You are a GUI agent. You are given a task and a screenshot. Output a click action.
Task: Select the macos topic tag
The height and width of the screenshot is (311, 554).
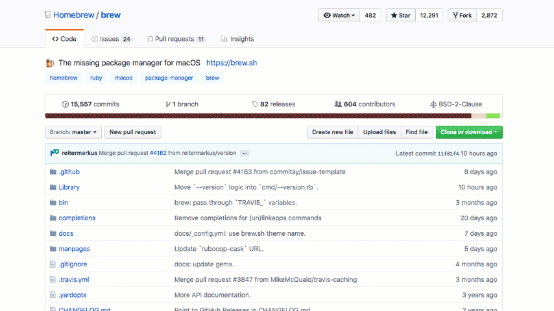click(124, 78)
